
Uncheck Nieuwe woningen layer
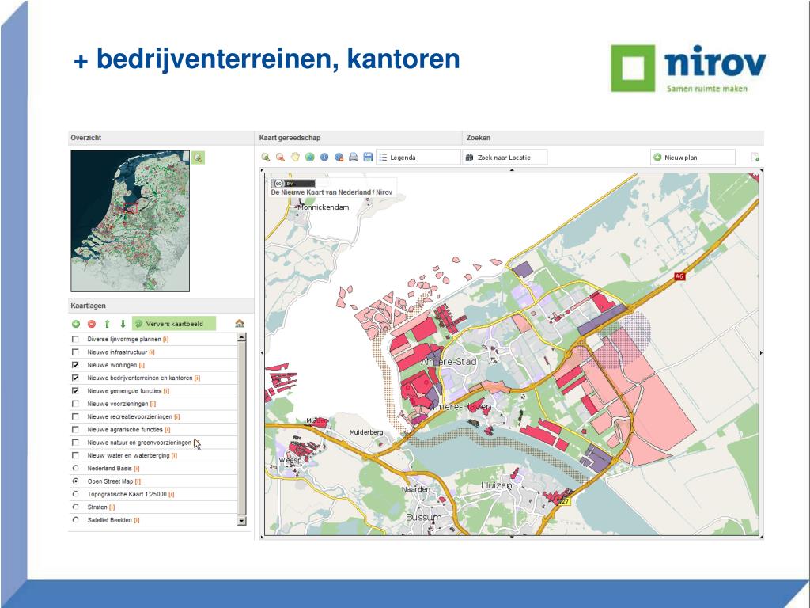pos(75,365)
